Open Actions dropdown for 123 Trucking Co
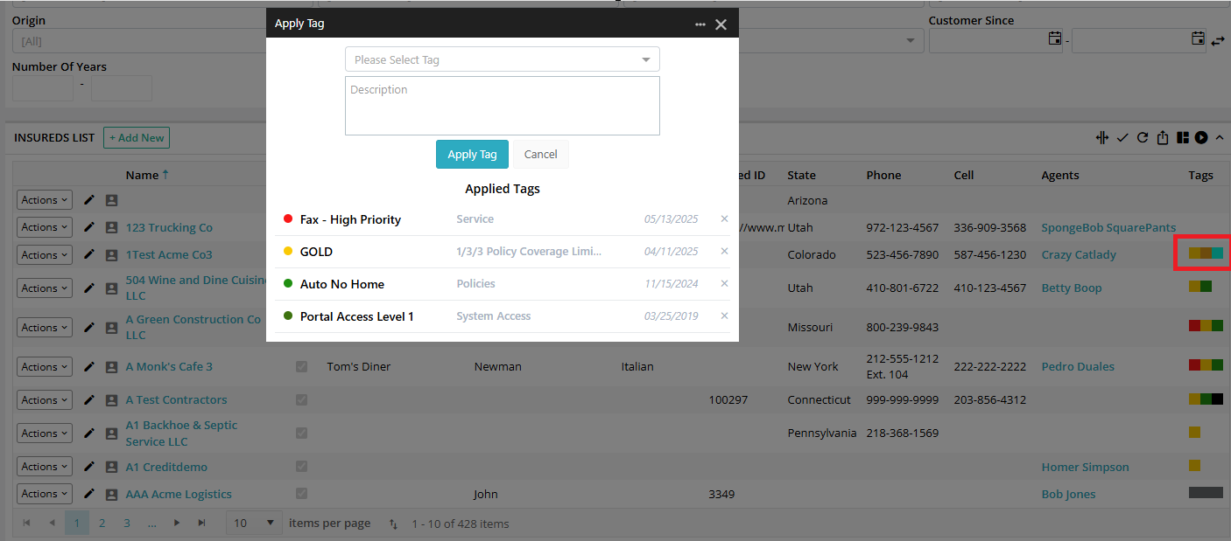This screenshot has height=541, width=1231. [45, 227]
